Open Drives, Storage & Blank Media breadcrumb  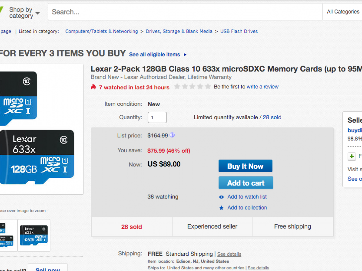pyautogui.click(x=179, y=31)
